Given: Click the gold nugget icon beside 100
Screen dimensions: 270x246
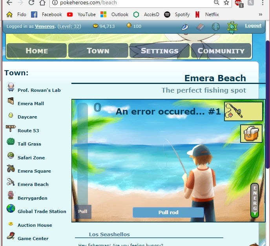Looking at the screenshot, I should coord(129,26).
